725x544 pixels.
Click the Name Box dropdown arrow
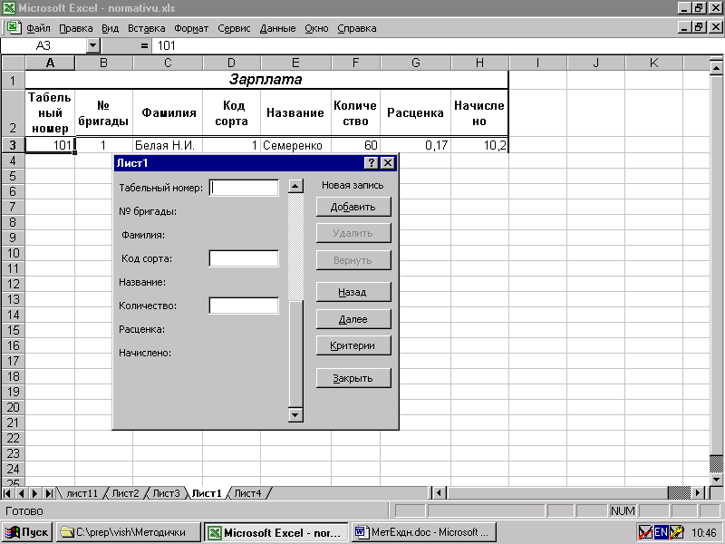[x=93, y=45]
